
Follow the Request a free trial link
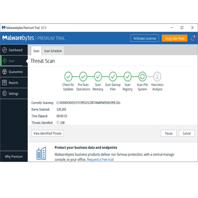[x=100, y=160]
